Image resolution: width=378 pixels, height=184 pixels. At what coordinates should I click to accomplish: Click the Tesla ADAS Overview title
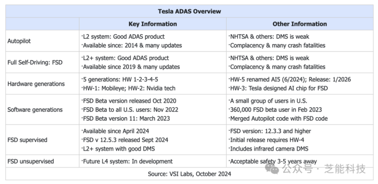coord(189,11)
